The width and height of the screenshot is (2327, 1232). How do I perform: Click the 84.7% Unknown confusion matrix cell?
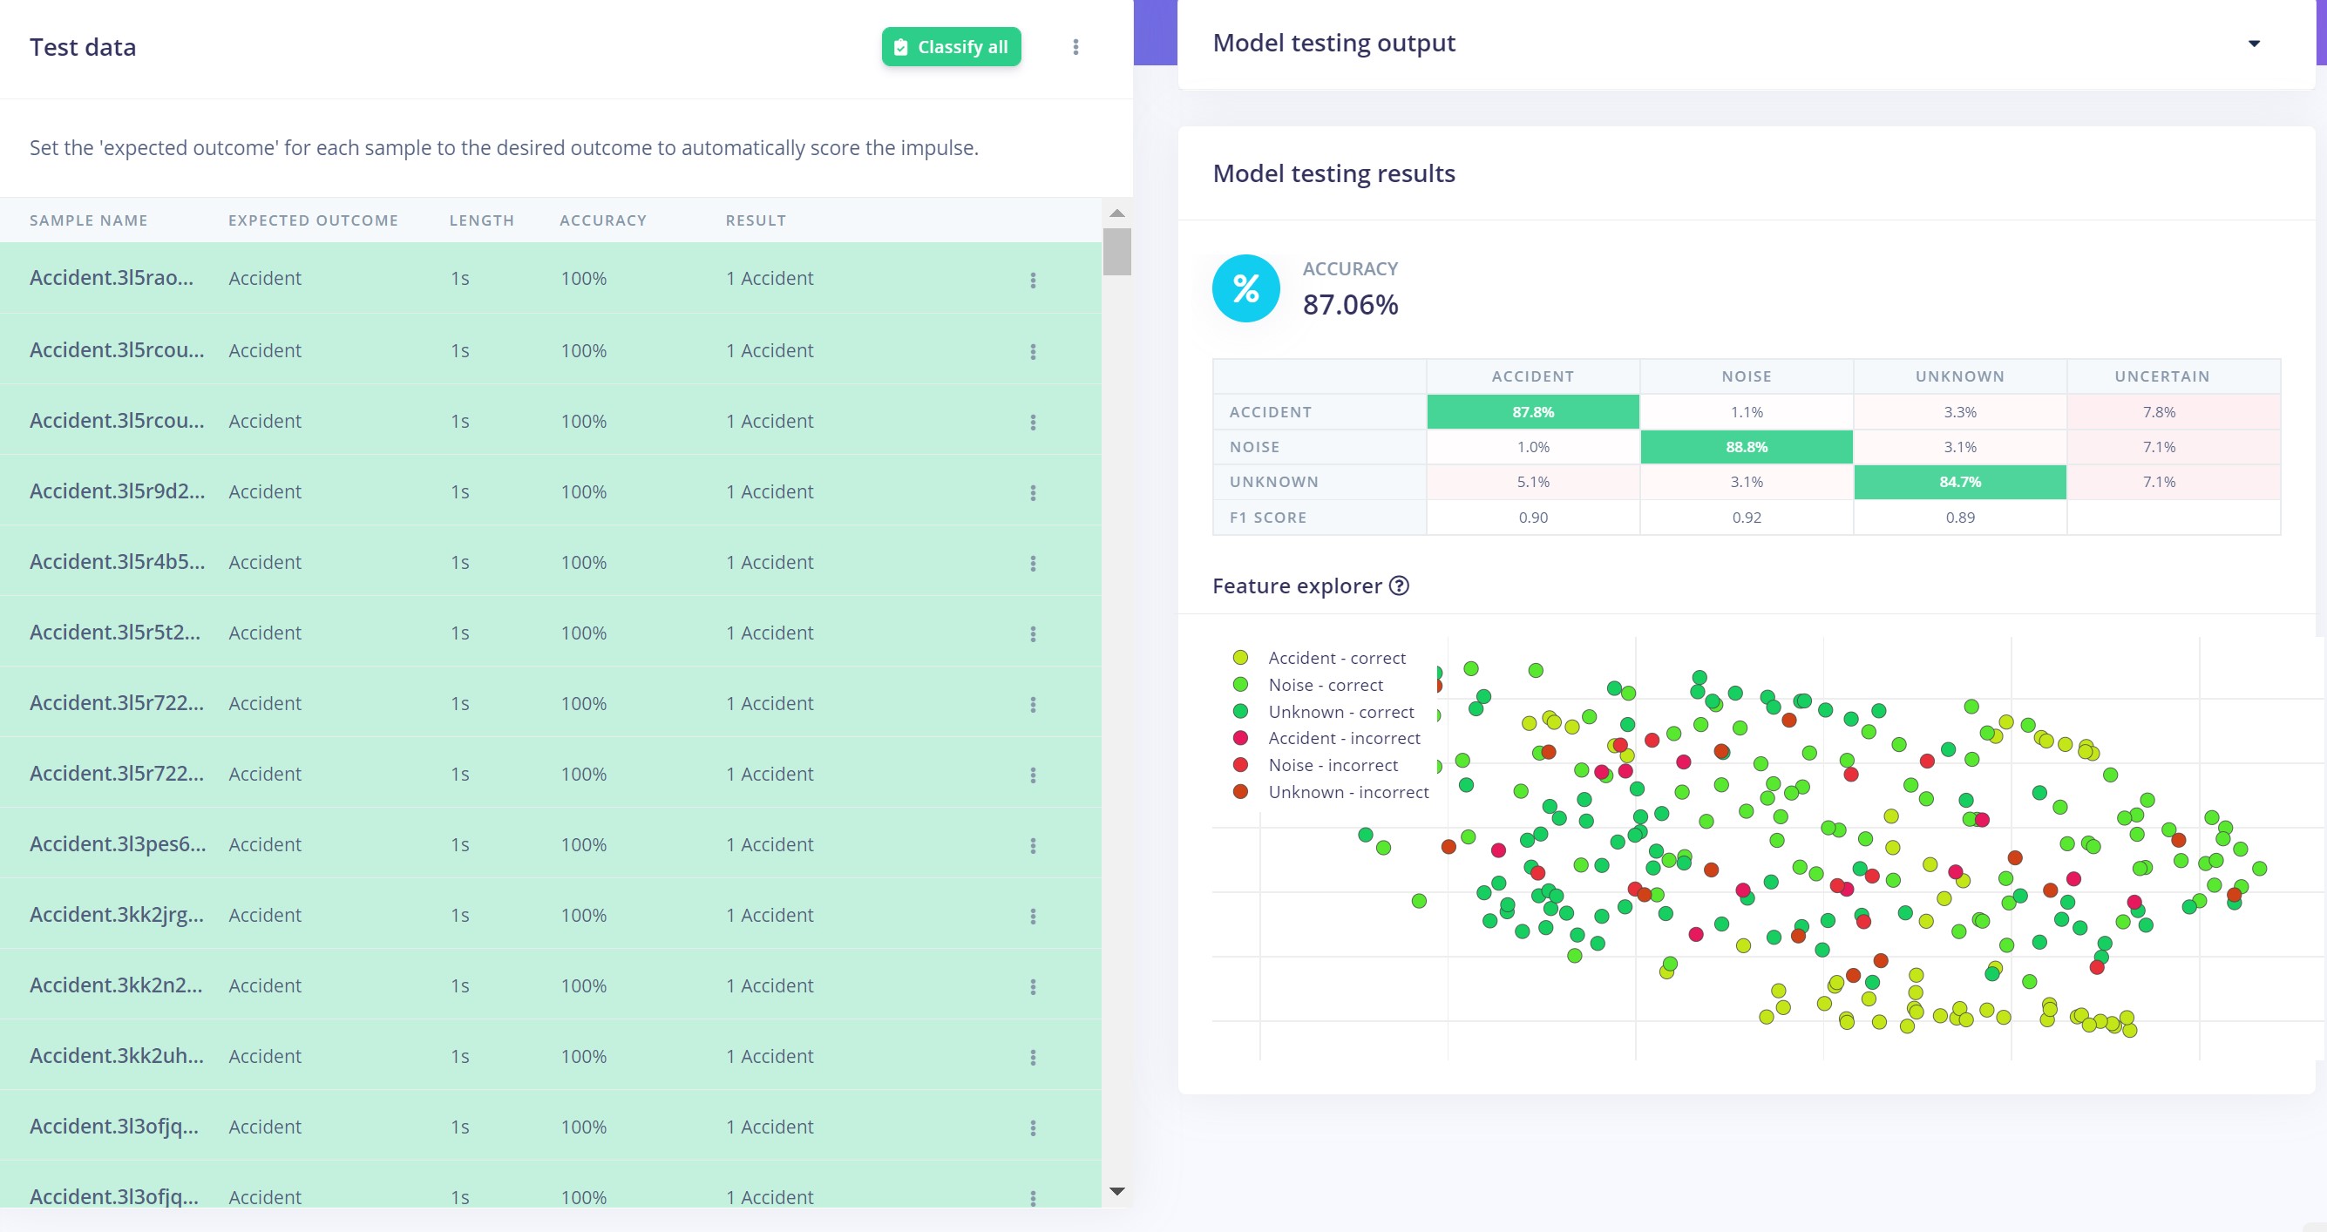(1959, 483)
